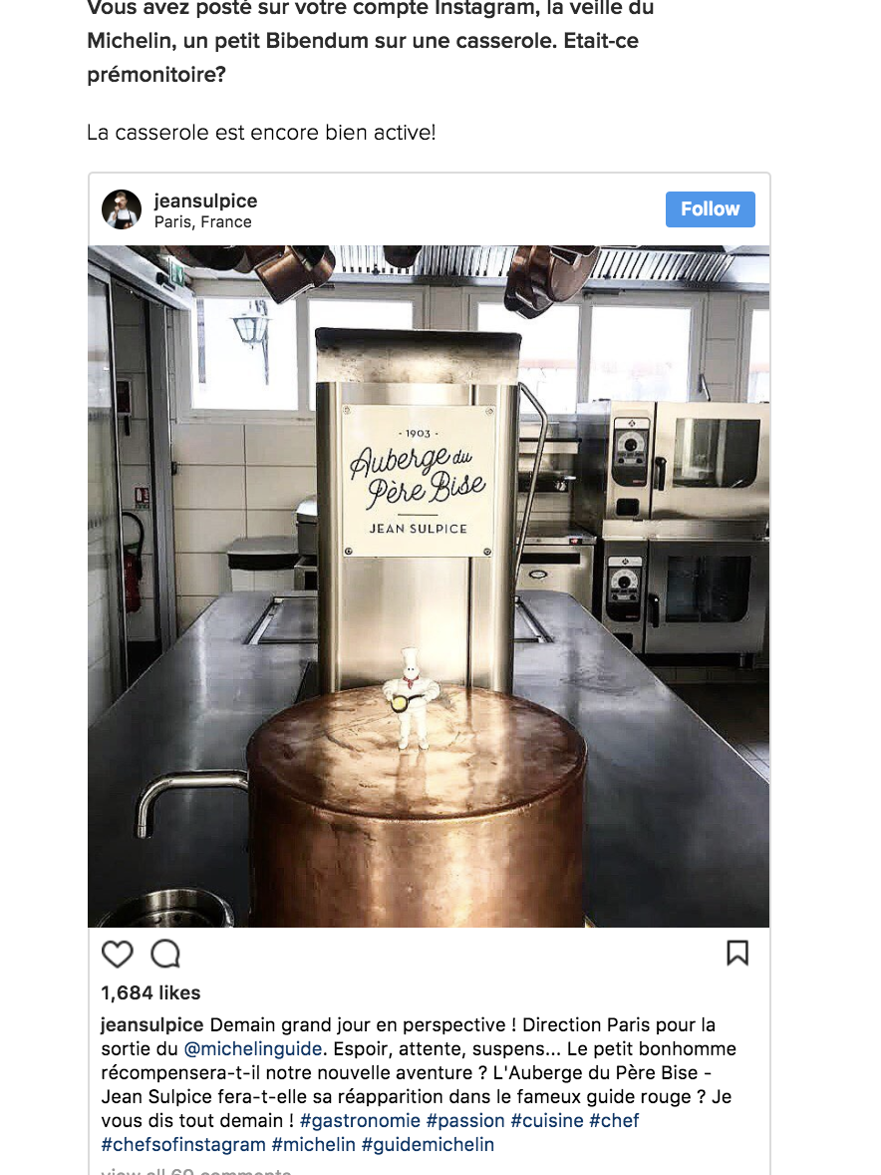881x1175 pixels.
Task: Open the Instagram kitchen photo
Action: pyautogui.click(x=429, y=586)
